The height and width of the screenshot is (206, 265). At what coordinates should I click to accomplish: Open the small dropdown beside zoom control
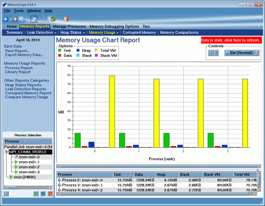[x=216, y=53]
